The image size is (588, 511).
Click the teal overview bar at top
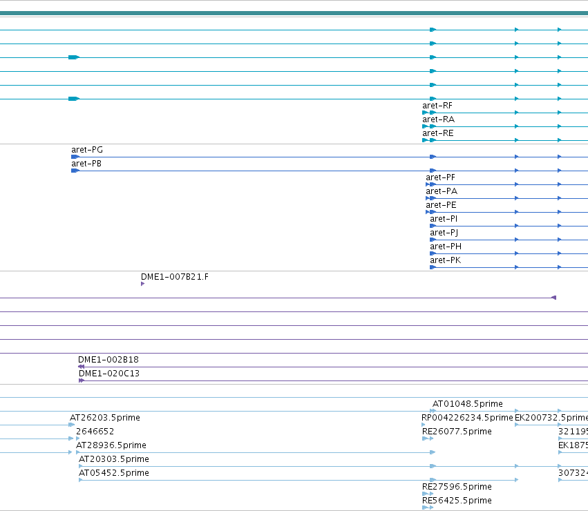[294, 13]
